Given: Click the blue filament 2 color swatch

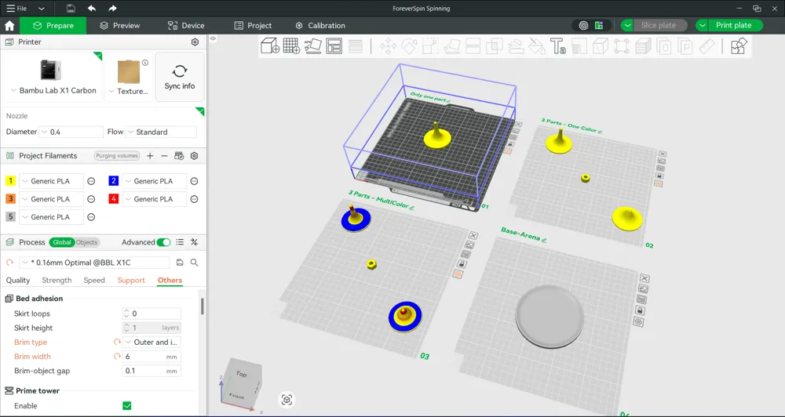Looking at the screenshot, I should click(x=114, y=181).
